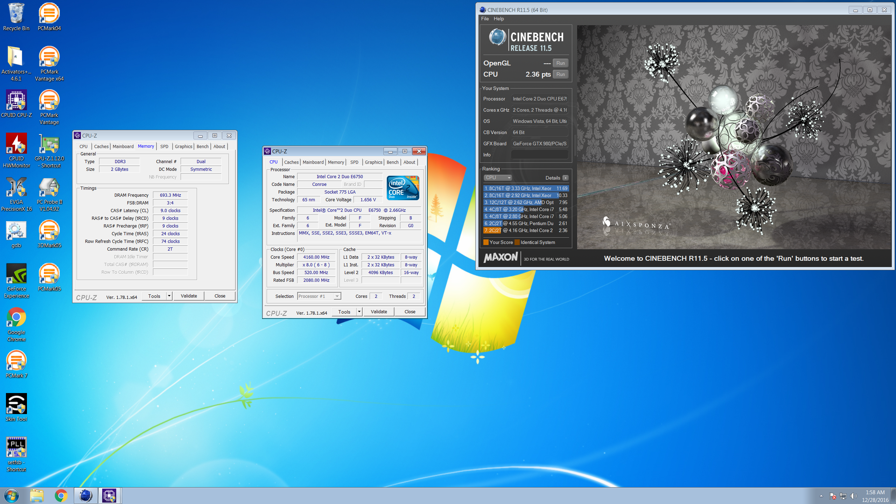This screenshot has height=504, width=896.
Task: Click the Chrome icon in the taskbar
Action: [x=61, y=496]
